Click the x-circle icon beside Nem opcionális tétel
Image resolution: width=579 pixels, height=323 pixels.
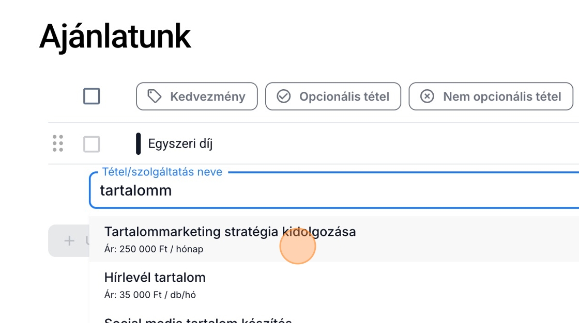pyautogui.click(x=427, y=96)
